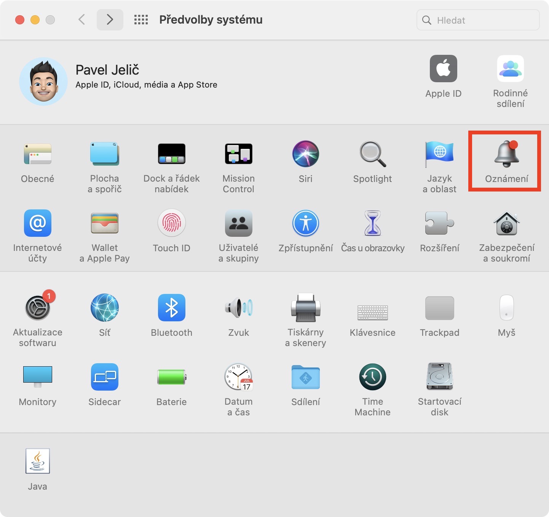Image resolution: width=549 pixels, height=517 pixels.
Task: Close the Předvolby systému window
Action: coord(20,20)
